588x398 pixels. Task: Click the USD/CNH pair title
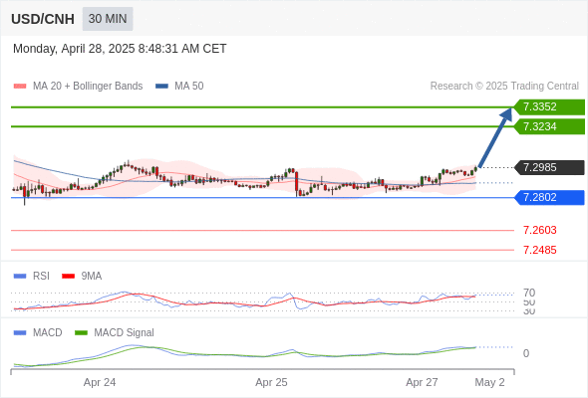43,19
